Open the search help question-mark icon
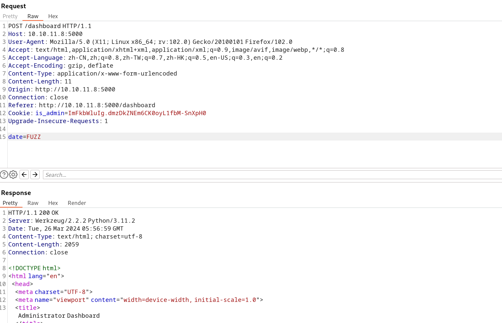Image resolution: width=502 pixels, height=323 pixels. 4,175
